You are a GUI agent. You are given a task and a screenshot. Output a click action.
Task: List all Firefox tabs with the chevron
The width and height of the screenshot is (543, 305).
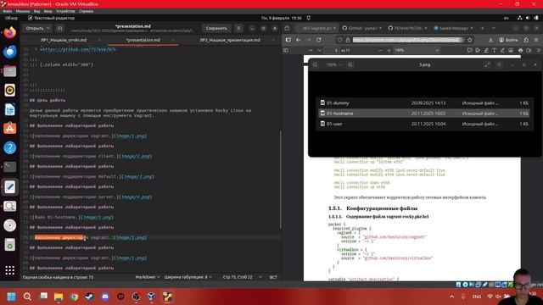click(494, 28)
